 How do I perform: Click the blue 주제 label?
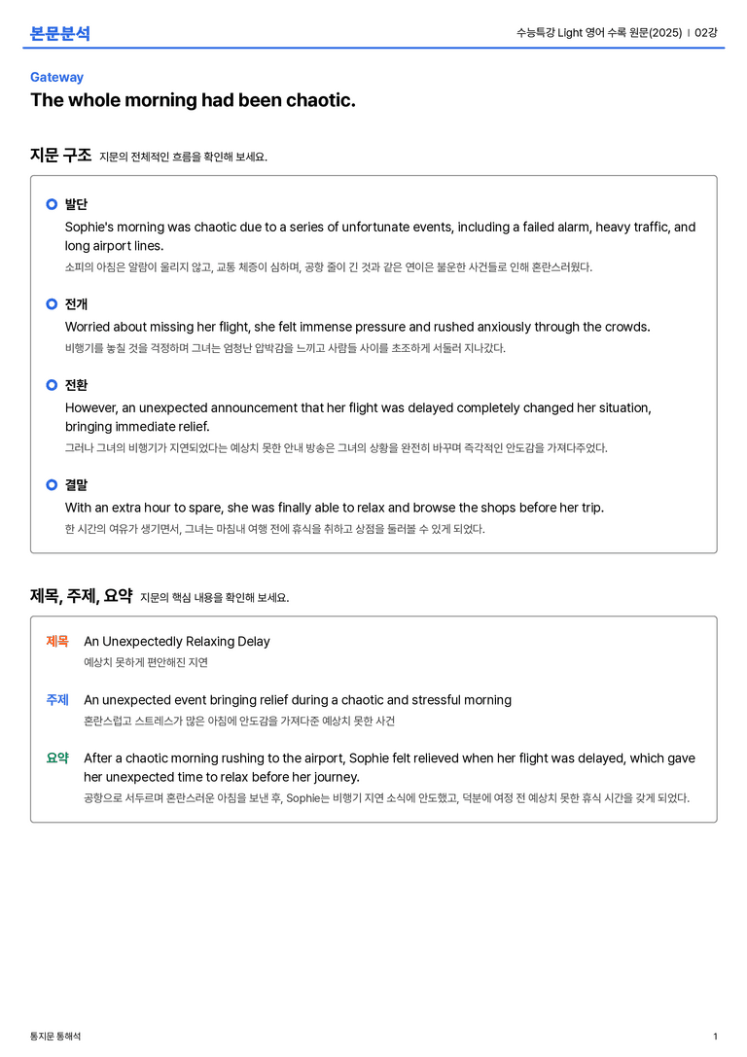(57, 700)
